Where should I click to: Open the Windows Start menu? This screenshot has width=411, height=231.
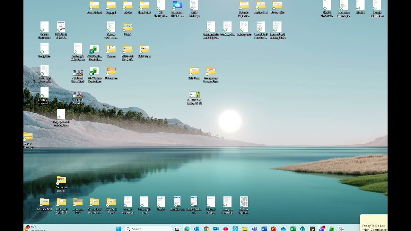tap(118, 229)
